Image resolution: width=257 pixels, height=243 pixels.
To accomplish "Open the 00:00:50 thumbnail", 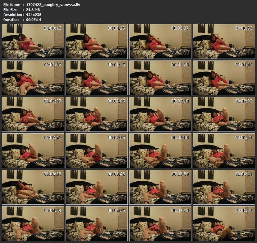I will point(224,41).
